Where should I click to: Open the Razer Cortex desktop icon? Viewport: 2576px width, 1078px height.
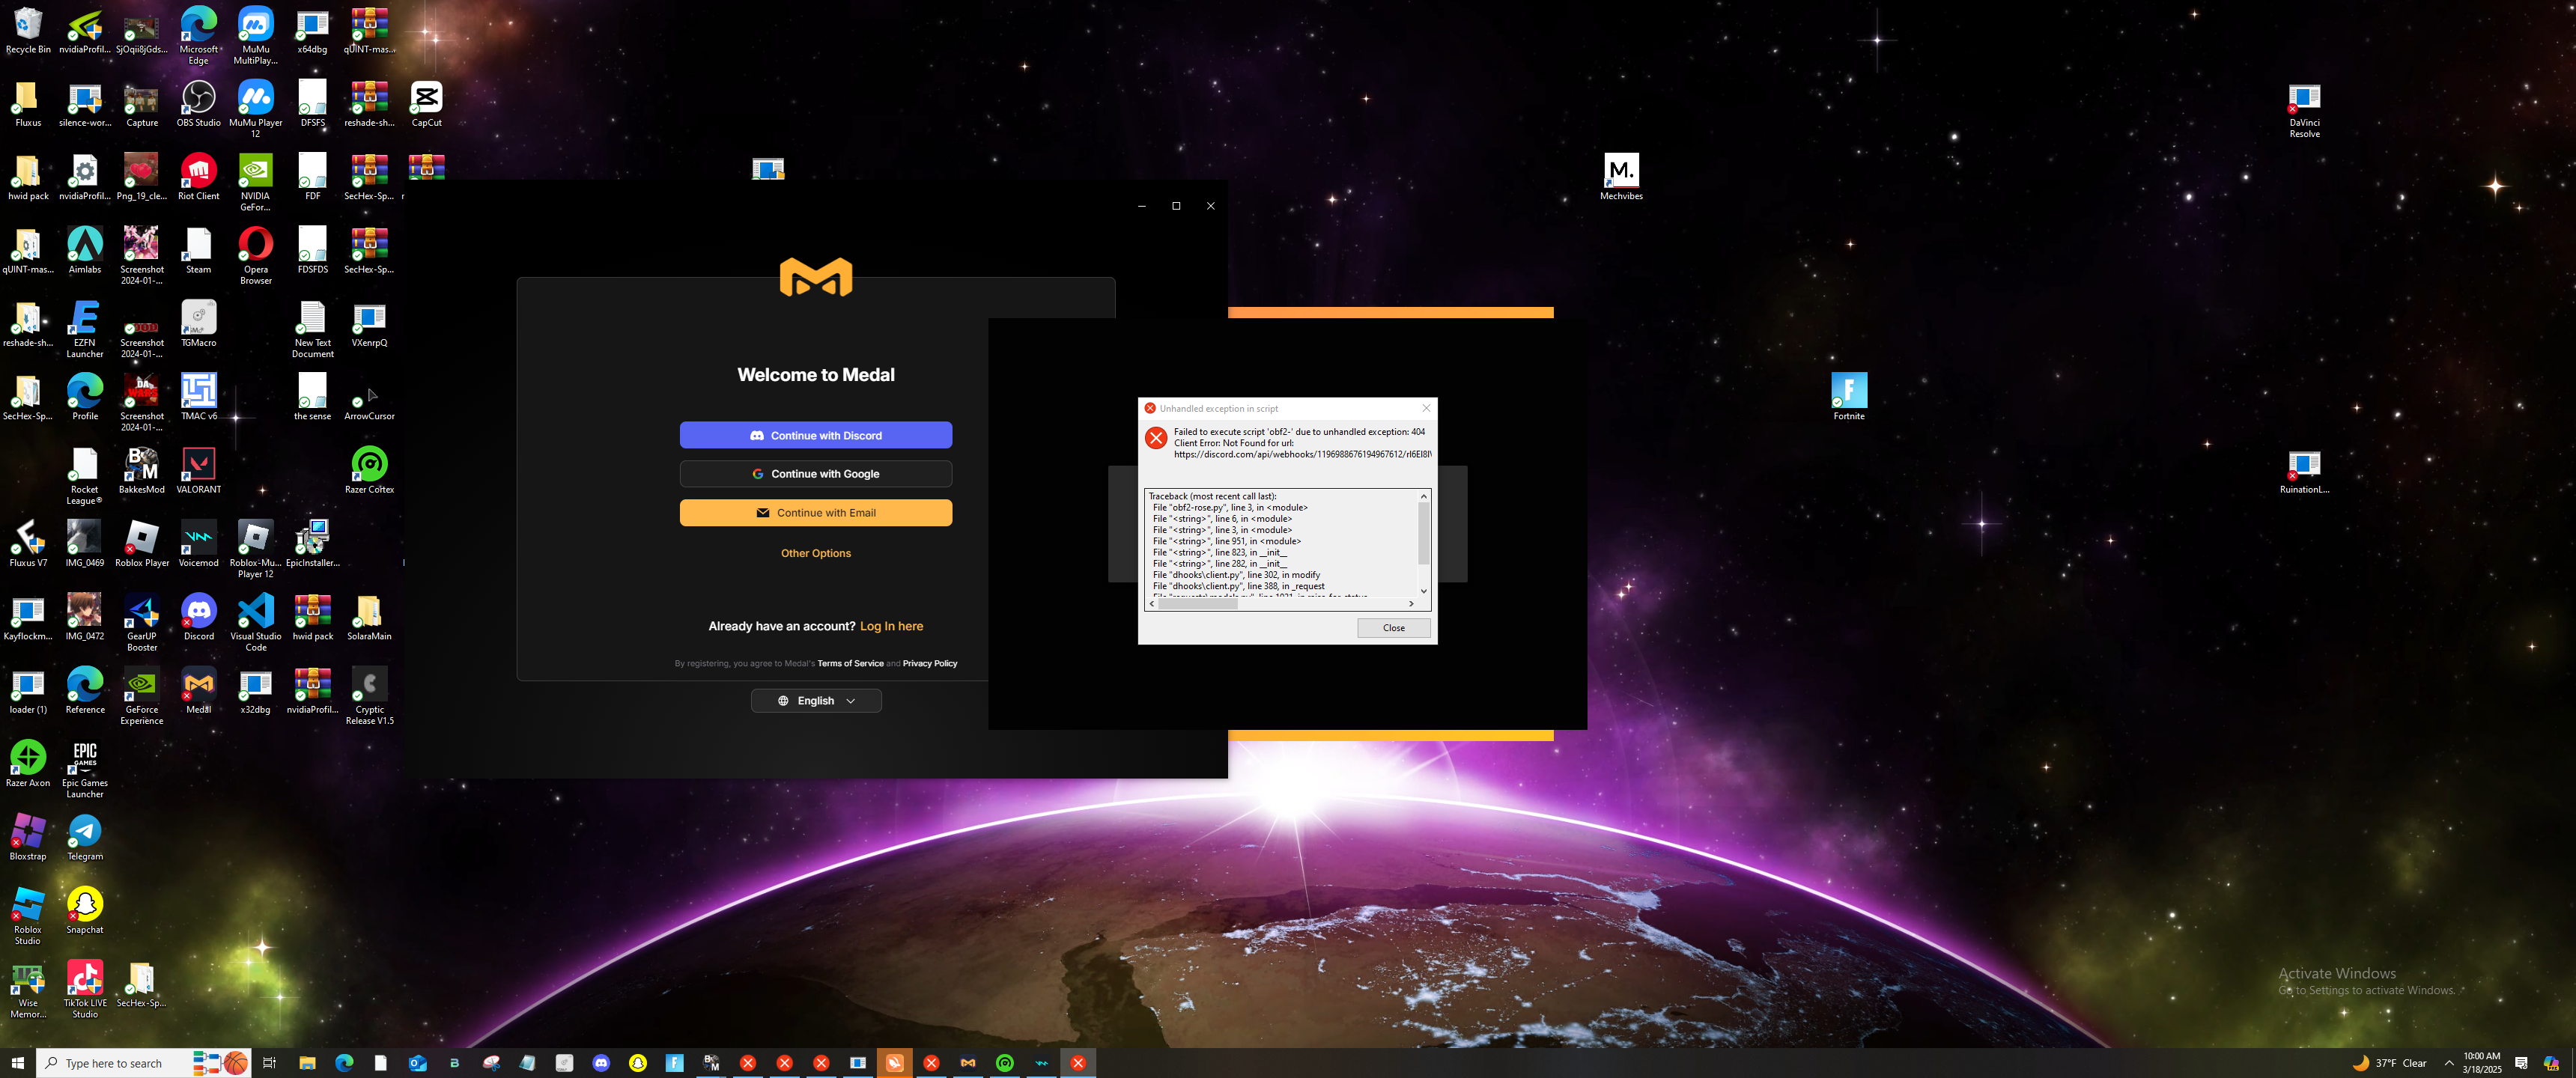coord(369,465)
